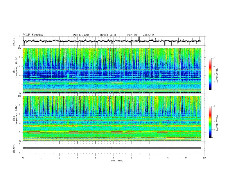Click the "station=ATH" header label

(x=108, y=35)
